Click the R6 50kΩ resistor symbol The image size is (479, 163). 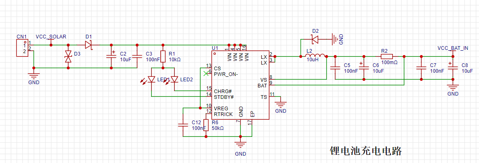tap(206, 125)
